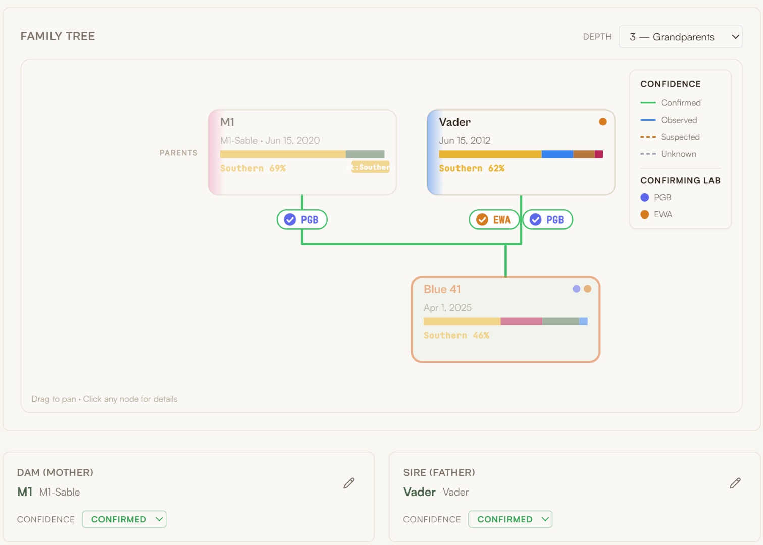
Task: Edit the Sire (Father) pencil icon
Action: [x=735, y=483]
